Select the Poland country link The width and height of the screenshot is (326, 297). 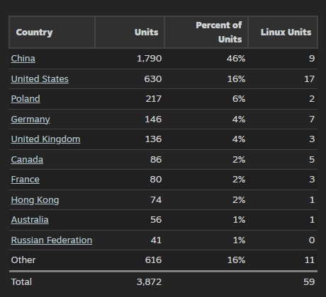pyautogui.click(x=26, y=99)
